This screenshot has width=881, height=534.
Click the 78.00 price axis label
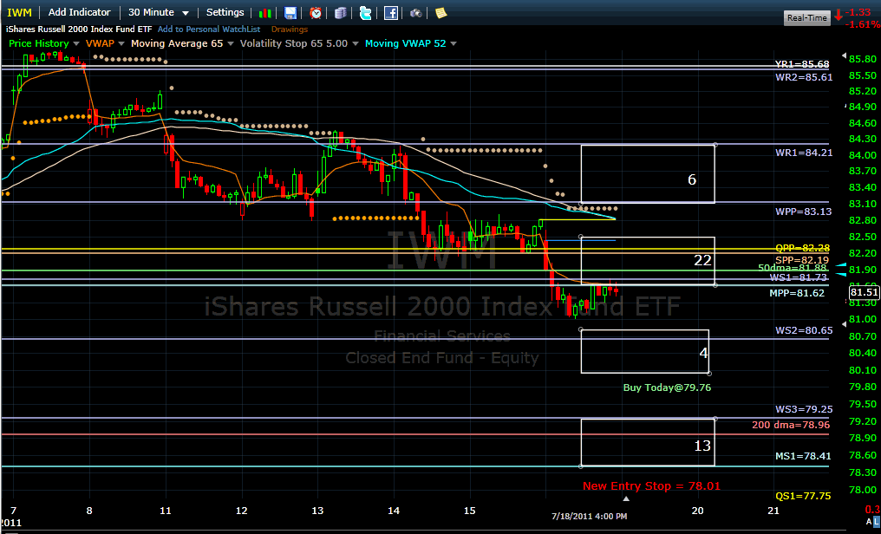[863, 490]
